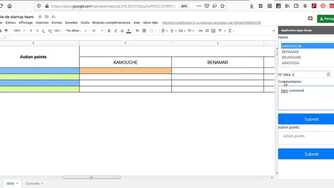Open vertical align dropdown
This screenshot has height=188, width=334.
click(173, 31)
